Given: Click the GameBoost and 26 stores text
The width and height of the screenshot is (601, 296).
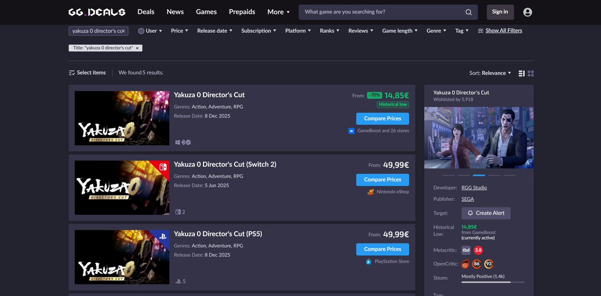Looking at the screenshot, I should click(383, 131).
